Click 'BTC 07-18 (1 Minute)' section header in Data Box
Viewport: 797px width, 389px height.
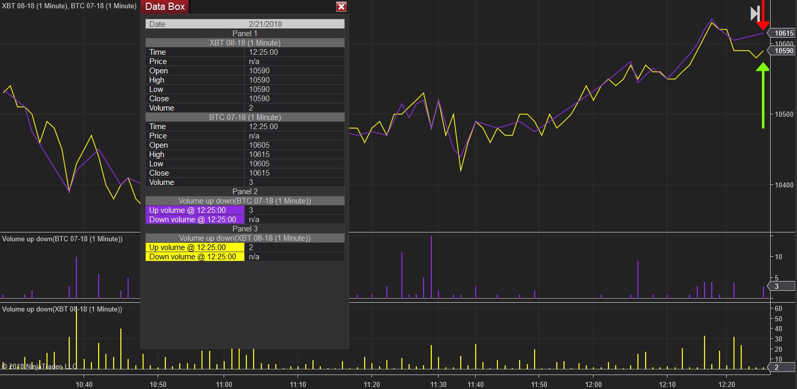pyautogui.click(x=245, y=117)
